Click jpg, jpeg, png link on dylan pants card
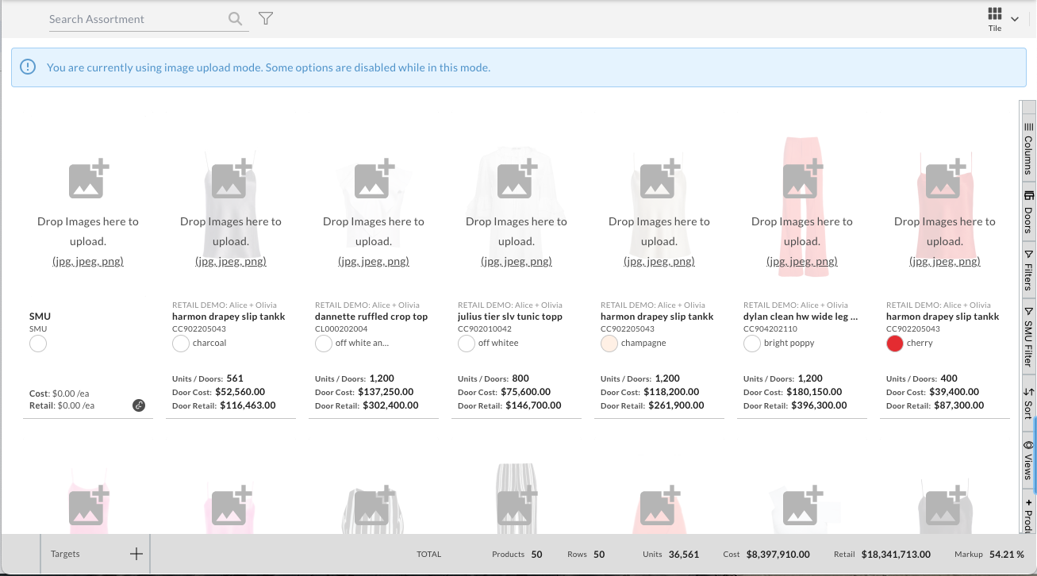This screenshot has height=576, width=1037. (x=802, y=261)
